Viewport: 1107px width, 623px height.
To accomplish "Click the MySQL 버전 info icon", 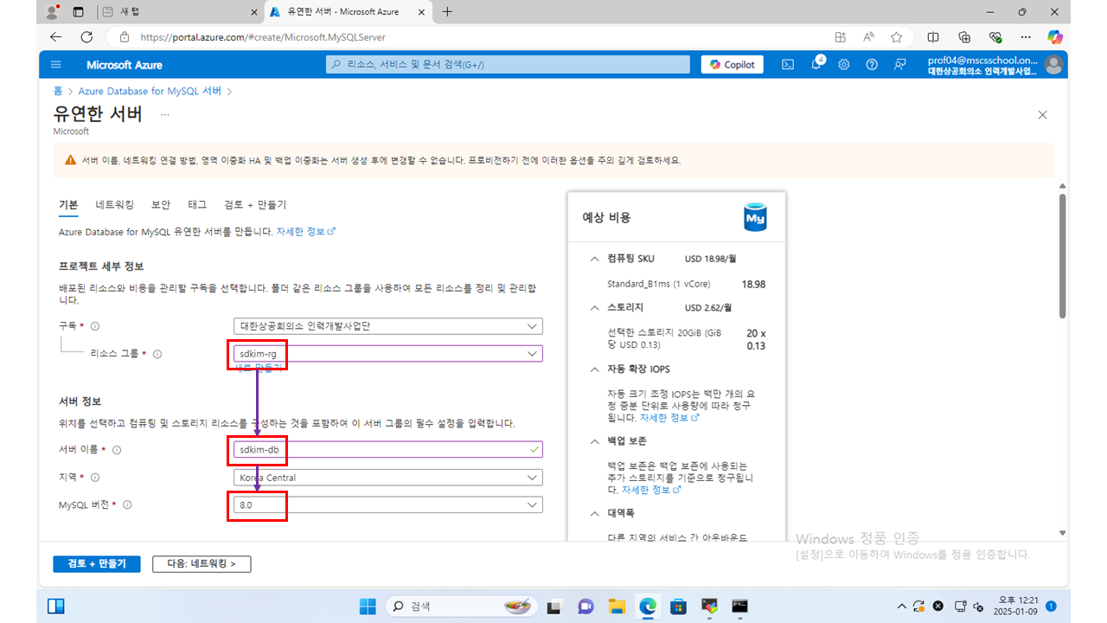I will [127, 504].
